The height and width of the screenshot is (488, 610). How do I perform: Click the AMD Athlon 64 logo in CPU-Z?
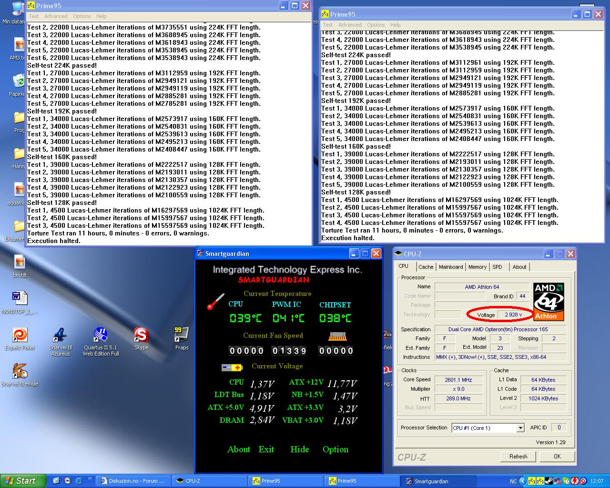click(549, 302)
